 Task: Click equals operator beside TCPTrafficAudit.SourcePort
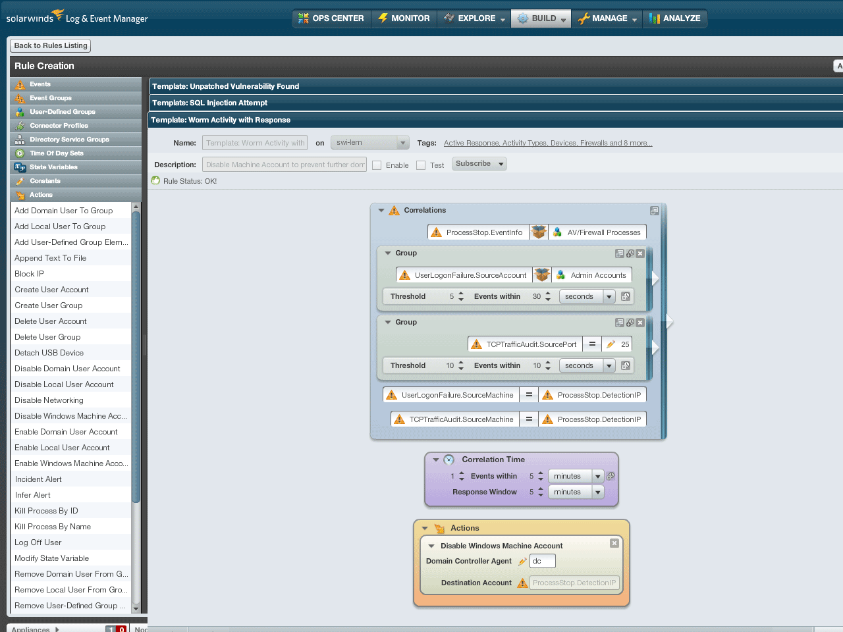(592, 344)
